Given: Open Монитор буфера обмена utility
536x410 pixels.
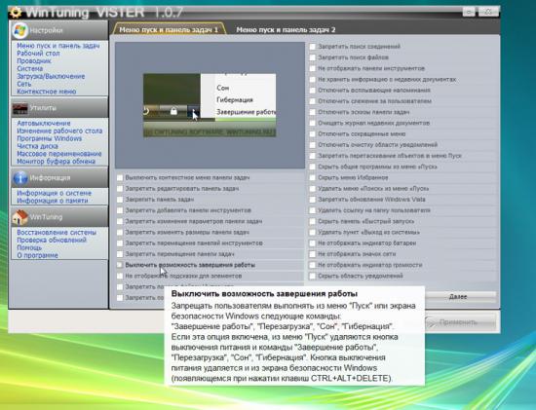Looking at the screenshot, I should coord(57,161).
